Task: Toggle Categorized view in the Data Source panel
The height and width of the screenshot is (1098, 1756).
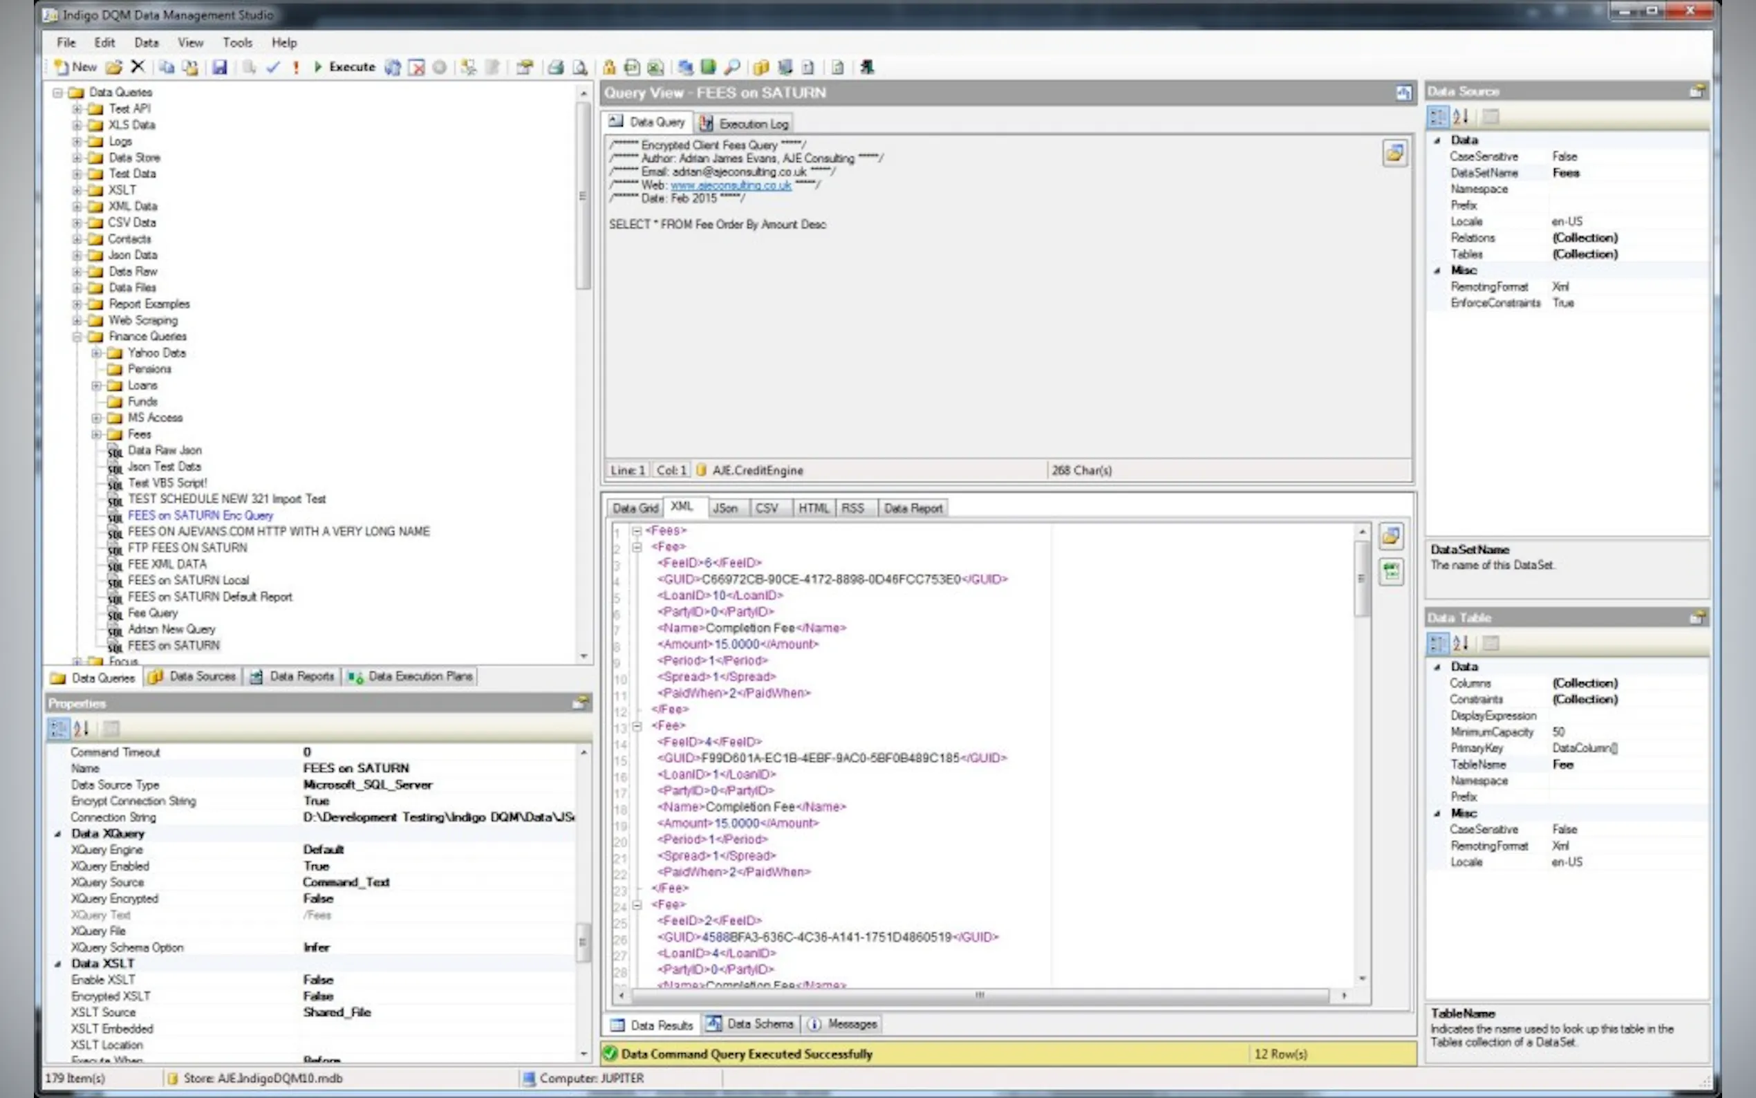Action: 1437,116
